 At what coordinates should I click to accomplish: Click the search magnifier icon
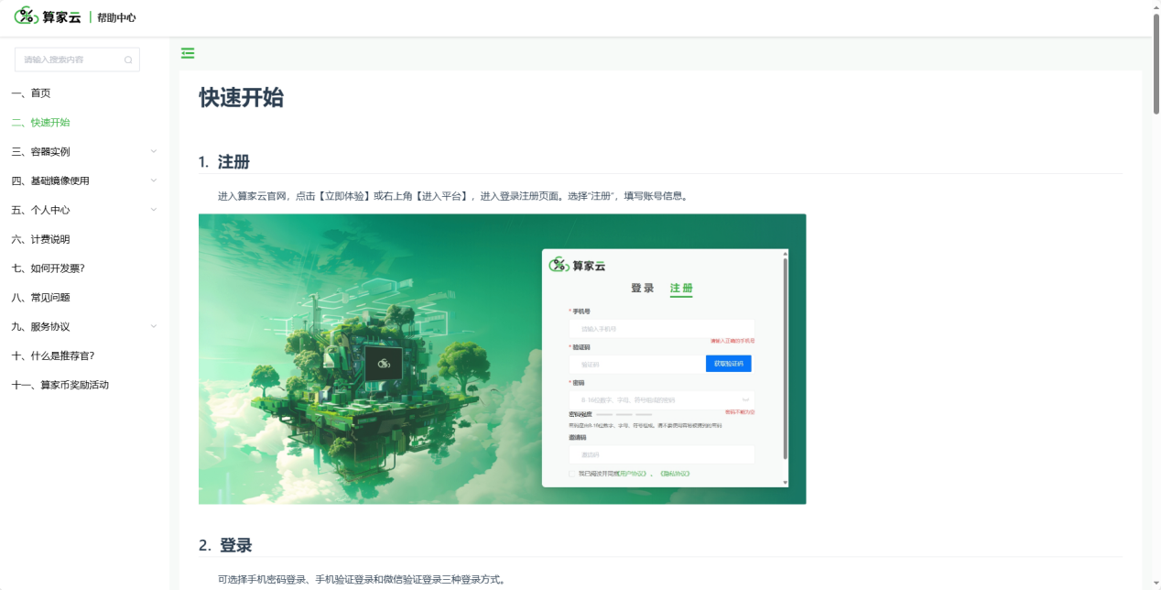tap(128, 60)
